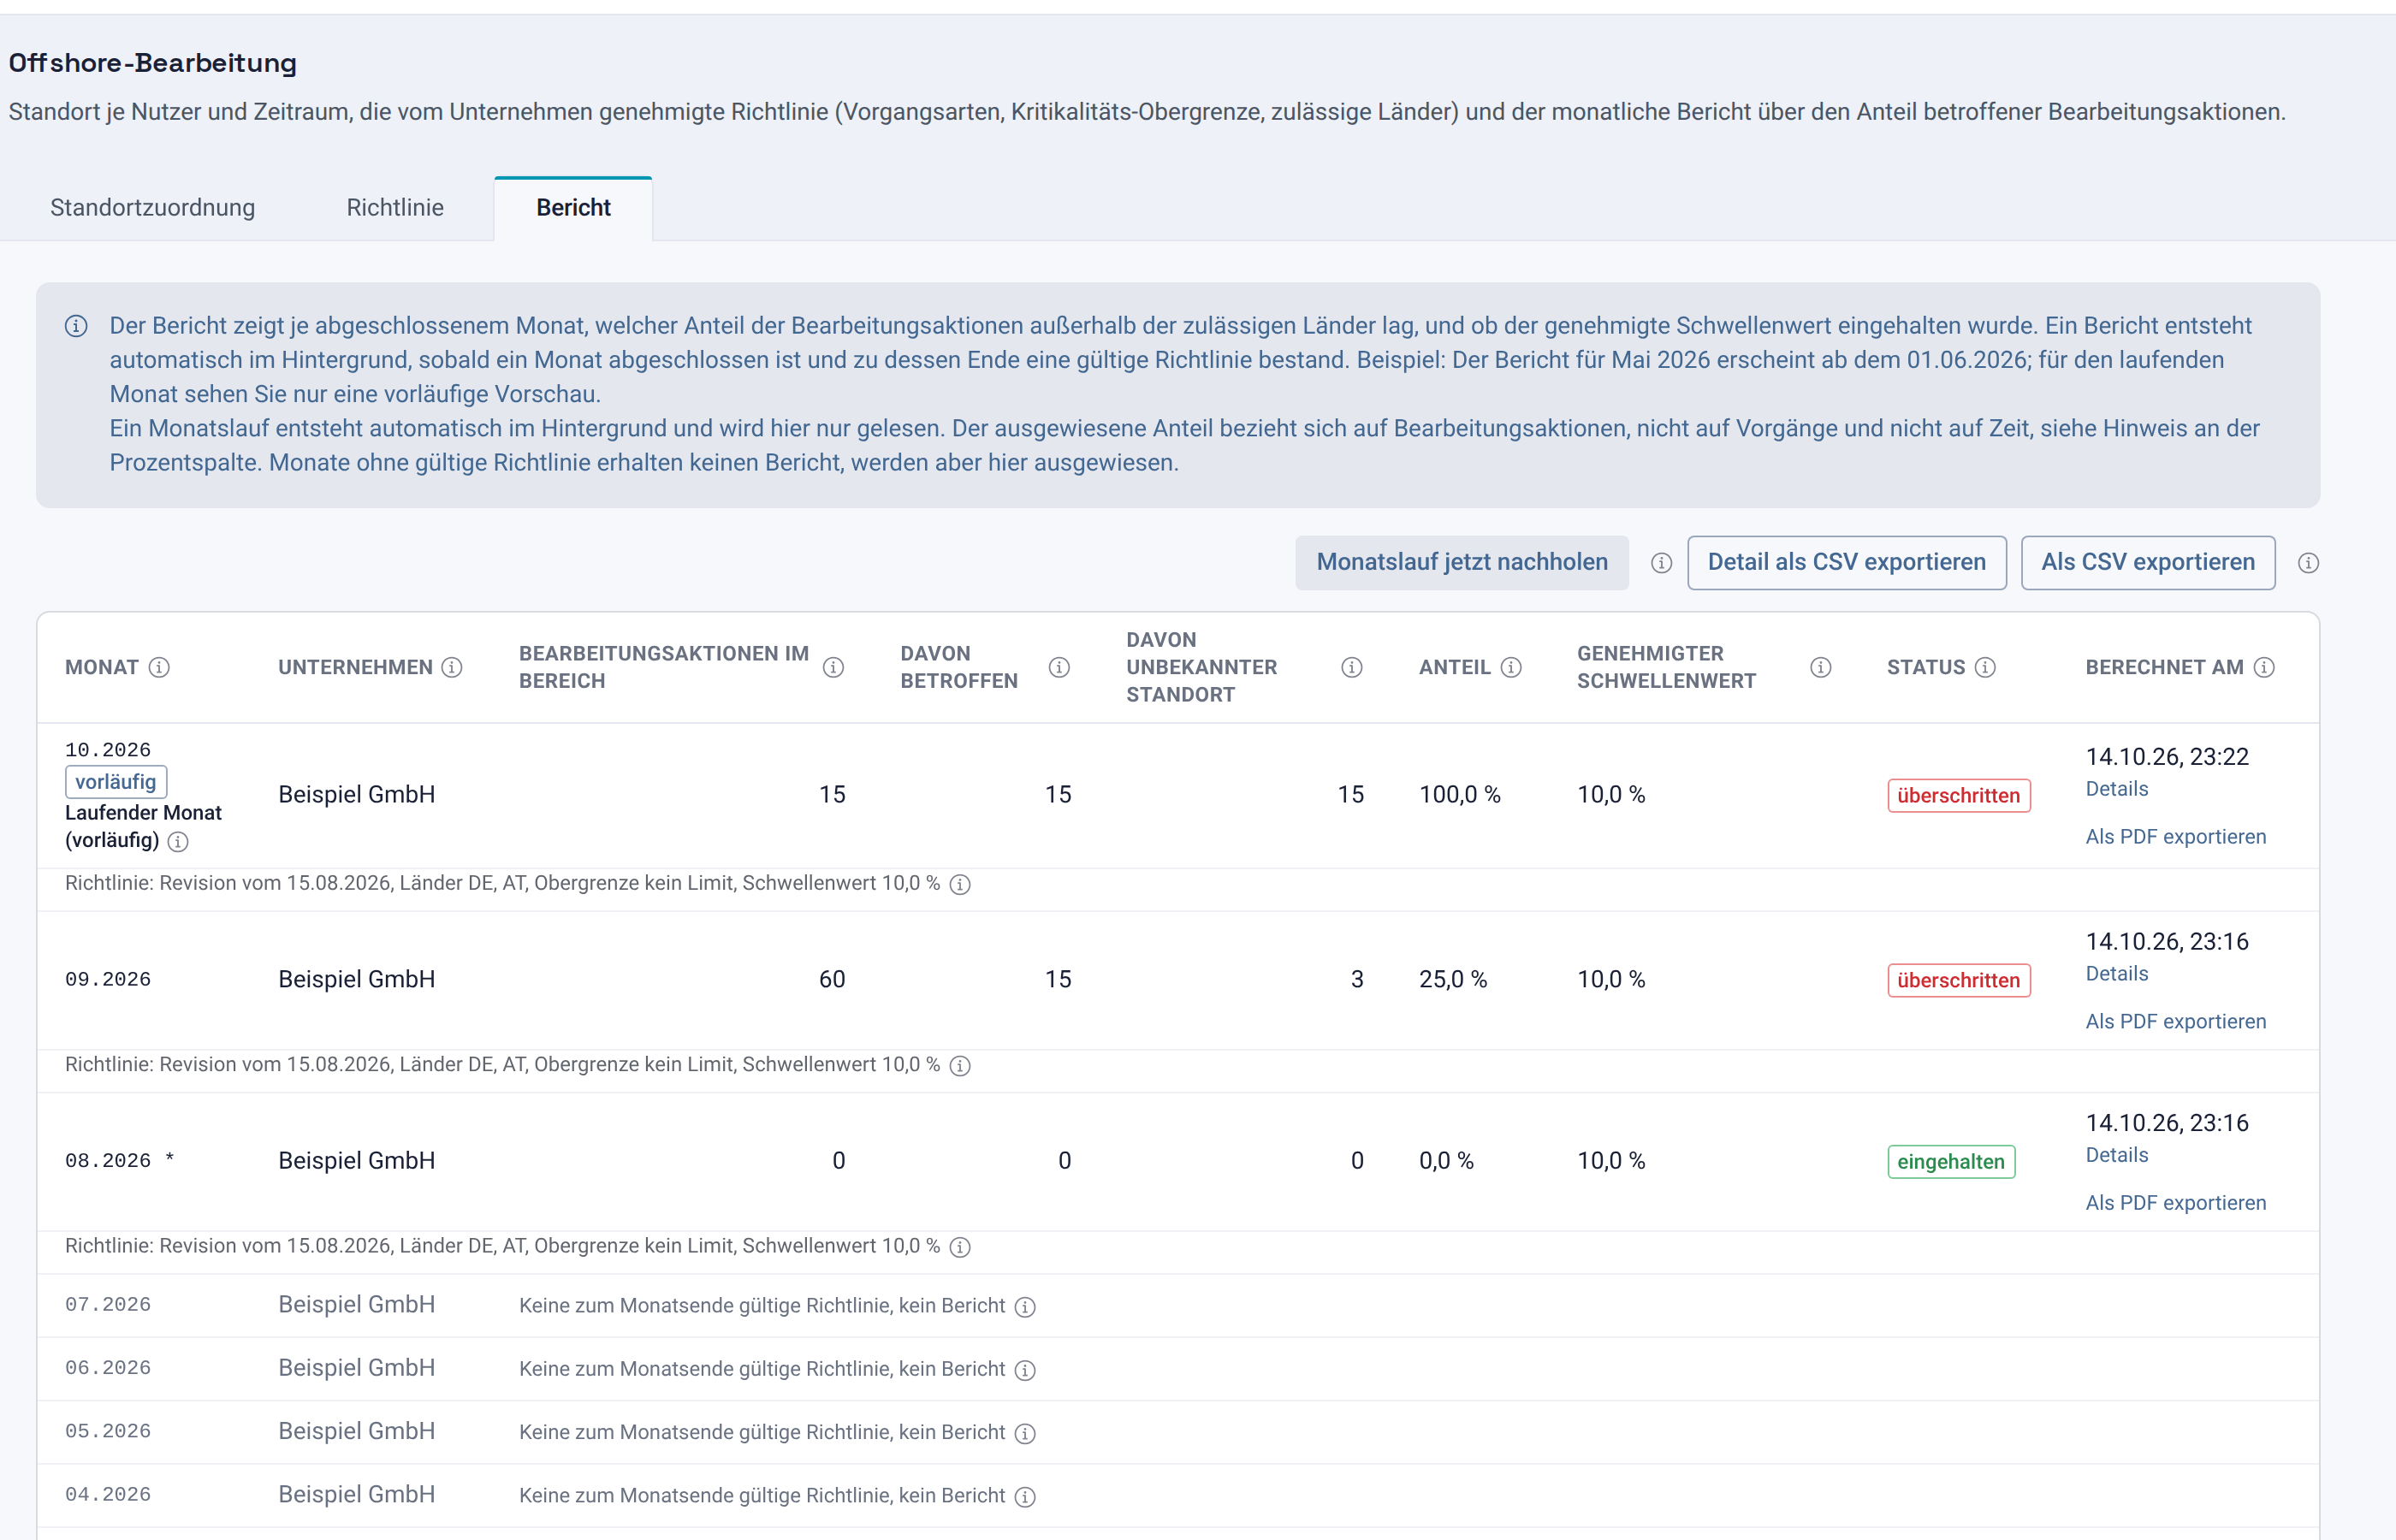
Task: Click Monatslauf jetzt nachholen button
Action: pyautogui.click(x=1462, y=562)
